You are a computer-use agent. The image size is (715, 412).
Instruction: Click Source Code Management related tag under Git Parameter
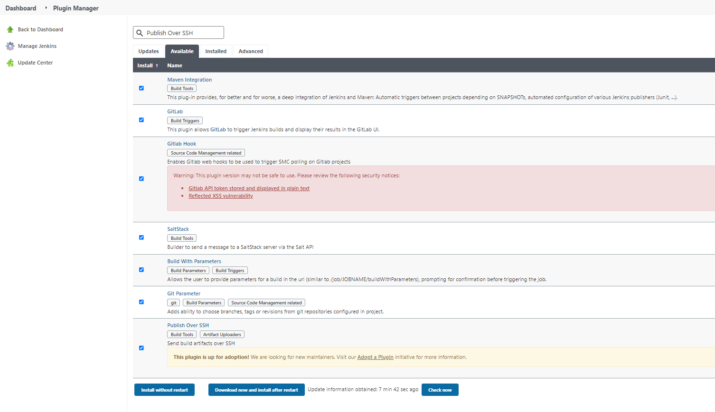click(x=266, y=303)
